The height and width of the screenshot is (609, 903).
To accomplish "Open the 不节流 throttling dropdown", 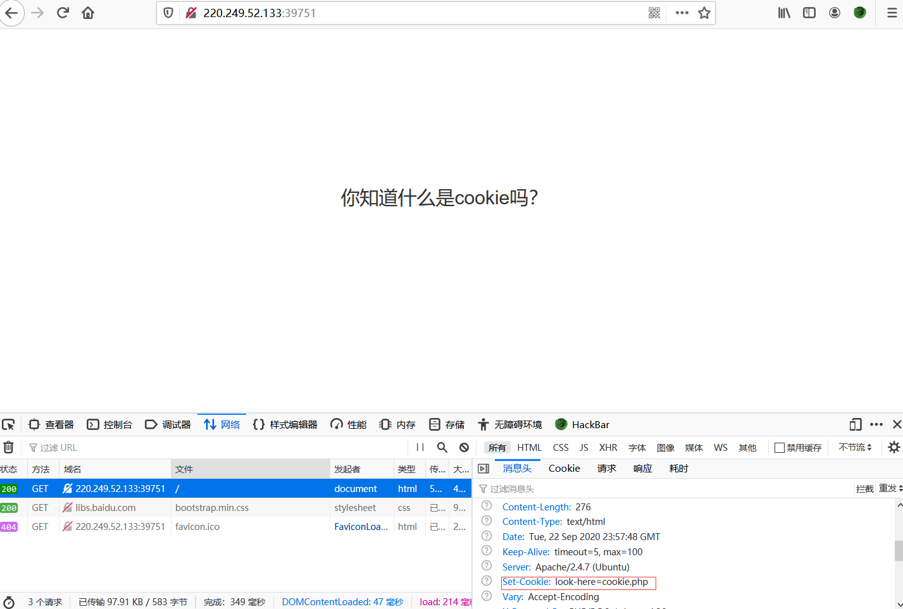I will point(855,447).
